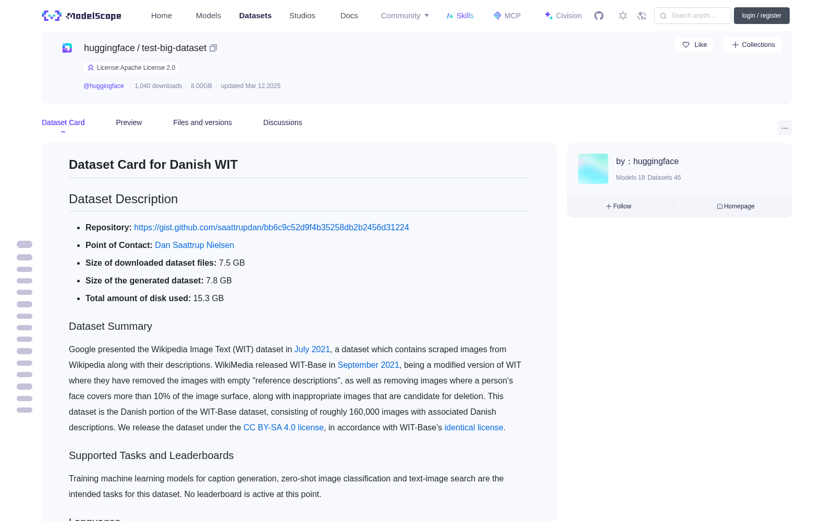Screen dimensions: 834x521
Task: Click the Follow button
Action: coord(619,206)
